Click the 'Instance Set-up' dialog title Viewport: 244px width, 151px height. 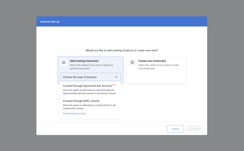[x=50, y=22]
